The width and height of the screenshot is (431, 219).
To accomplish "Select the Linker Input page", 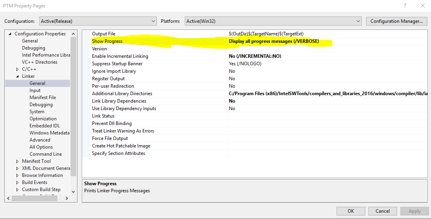I will click(x=35, y=90).
